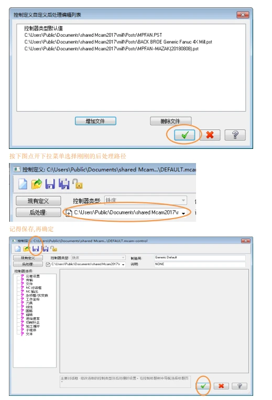This screenshot has width=272, height=400.
Task: Click New file icon in the bottom dialog toolbar
Action: 17,248
